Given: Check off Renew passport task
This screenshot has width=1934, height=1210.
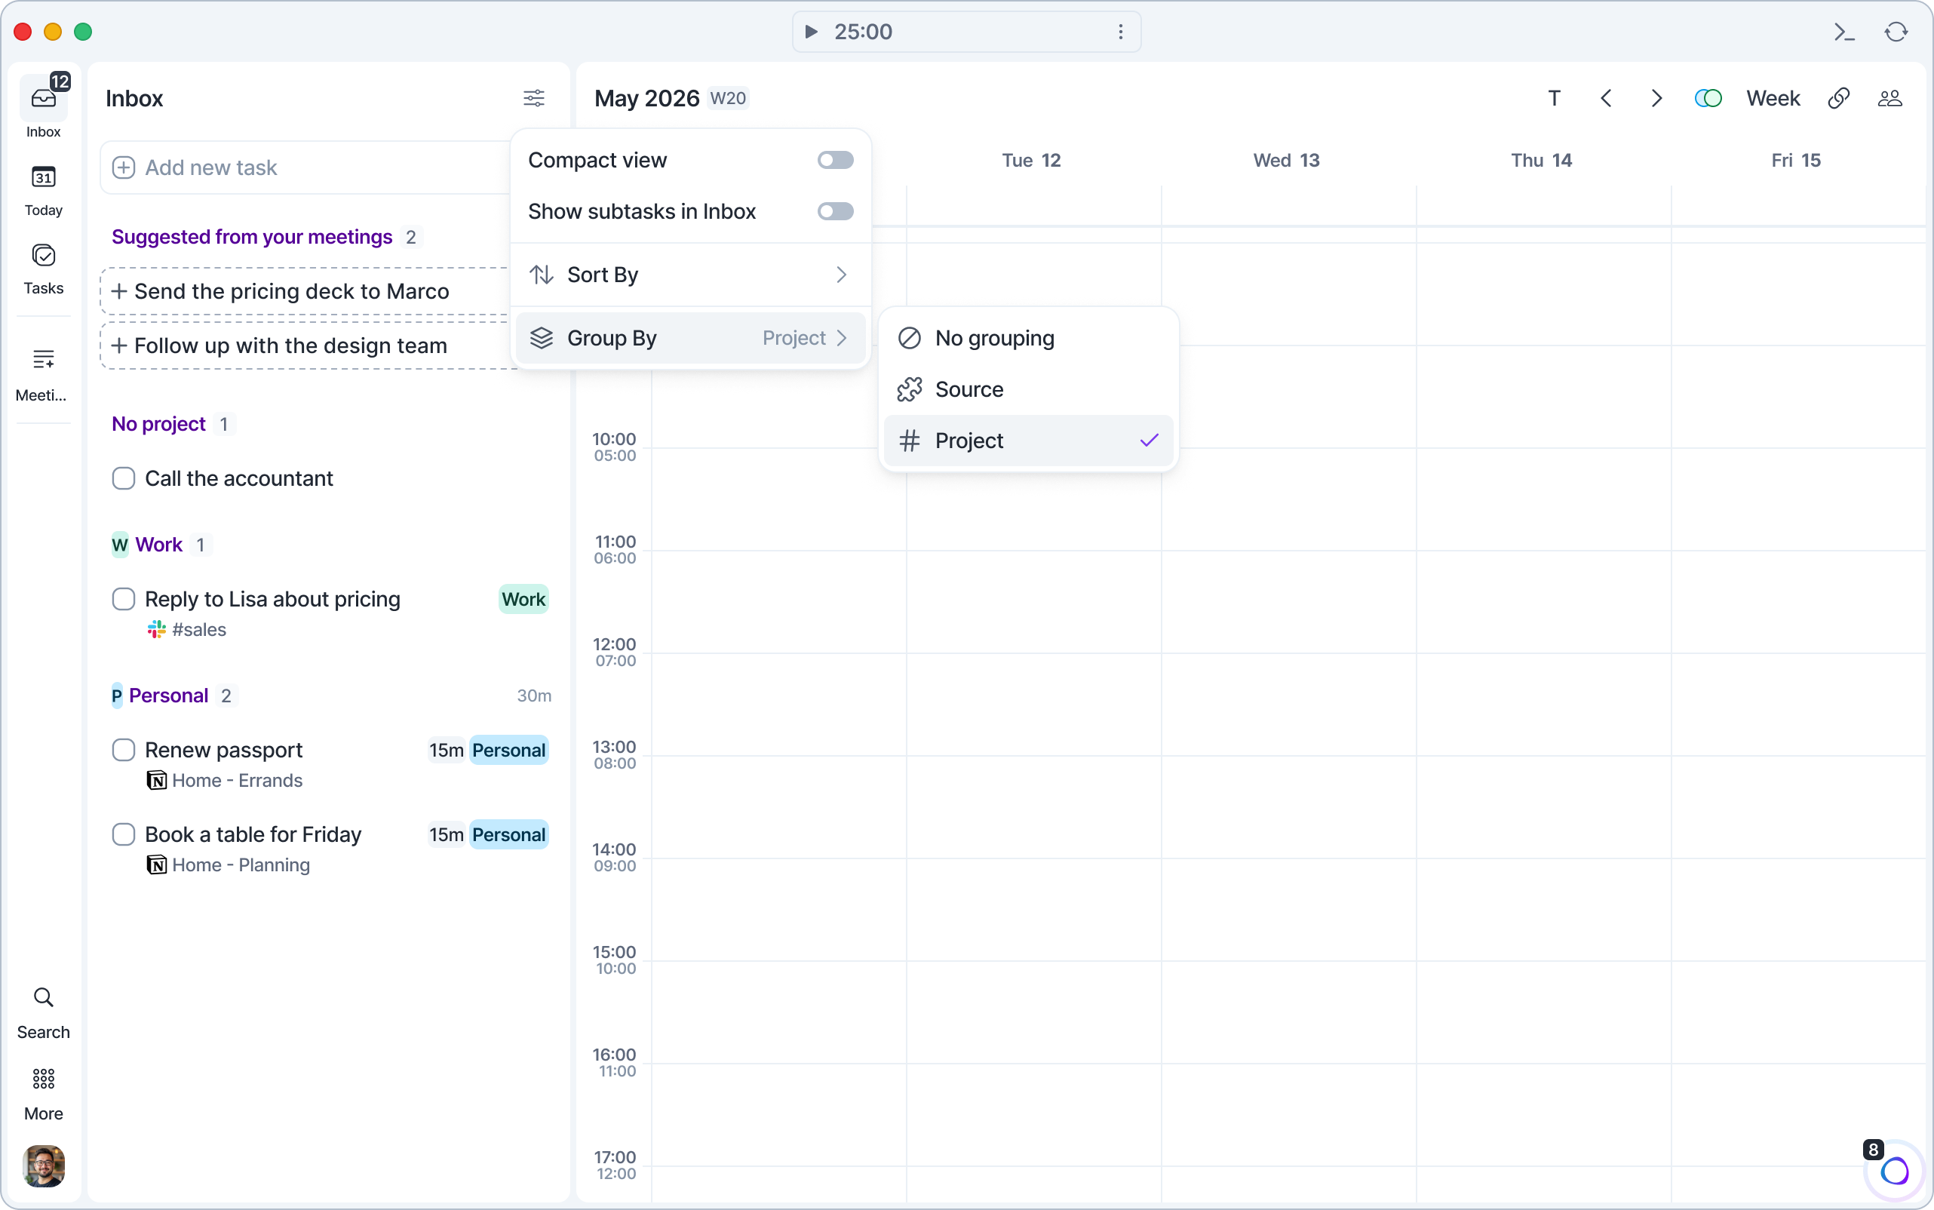Looking at the screenshot, I should pos(123,750).
